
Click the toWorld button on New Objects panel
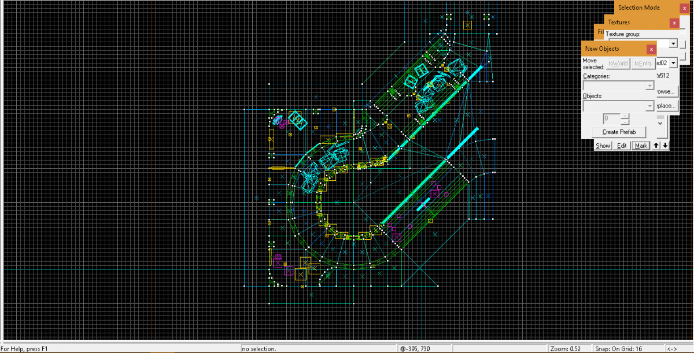coord(617,63)
